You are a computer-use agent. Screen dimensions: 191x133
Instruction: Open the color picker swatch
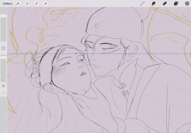(187, 4)
